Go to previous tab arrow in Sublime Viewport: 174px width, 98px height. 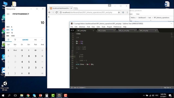[71, 30]
